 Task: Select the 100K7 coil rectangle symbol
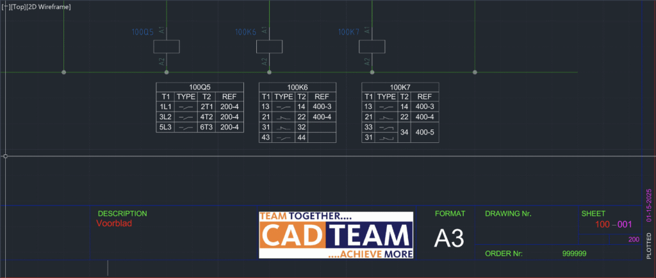[372, 46]
